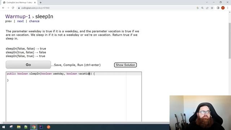This screenshot has width=231, height=130.
Task: Open the green document taskbar app
Action: [x=26, y=127]
